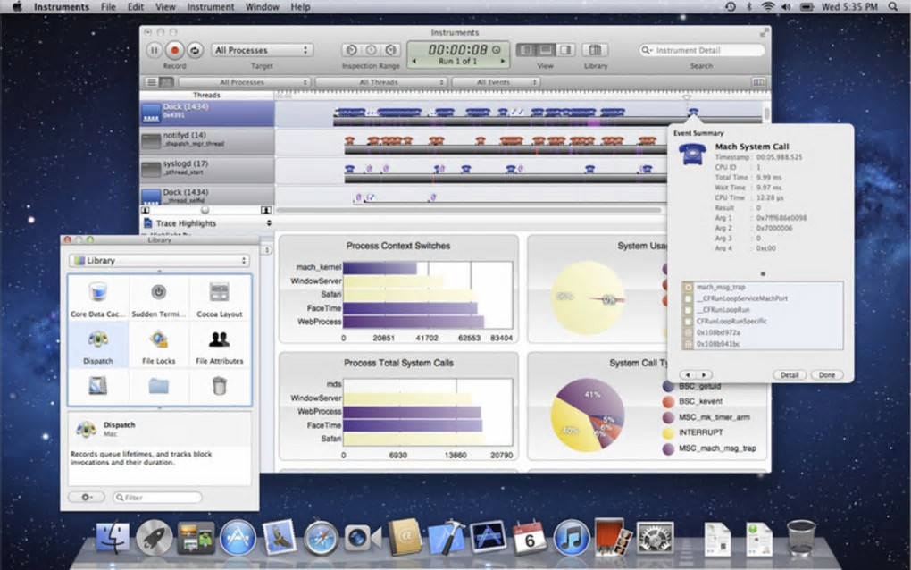The image size is (911, 570).
Task: Select the syslogd (17) thread track
Action: pos(207,170)
